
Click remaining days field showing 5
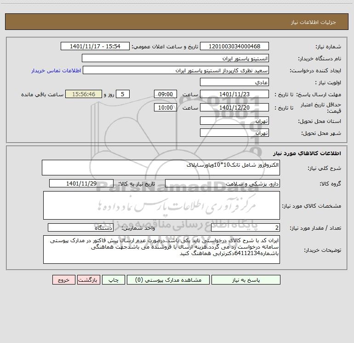coord(123,94)
